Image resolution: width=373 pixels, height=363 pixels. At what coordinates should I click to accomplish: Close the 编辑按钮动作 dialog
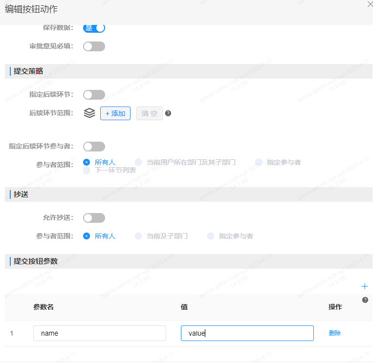370,4
